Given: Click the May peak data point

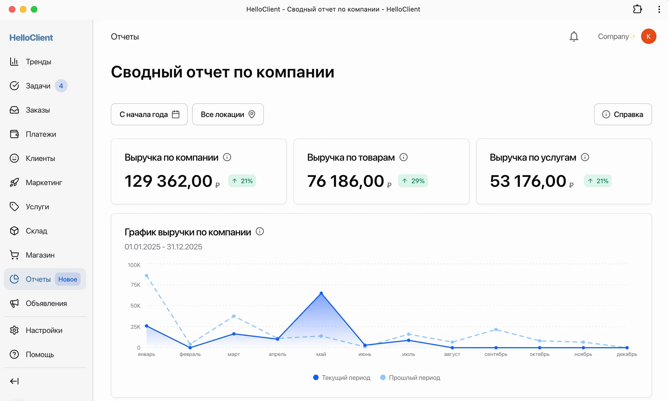Looking at the screenshot, I should point(321,293).
